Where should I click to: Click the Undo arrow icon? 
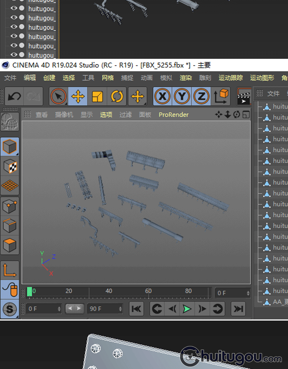[x=14, y=96]
